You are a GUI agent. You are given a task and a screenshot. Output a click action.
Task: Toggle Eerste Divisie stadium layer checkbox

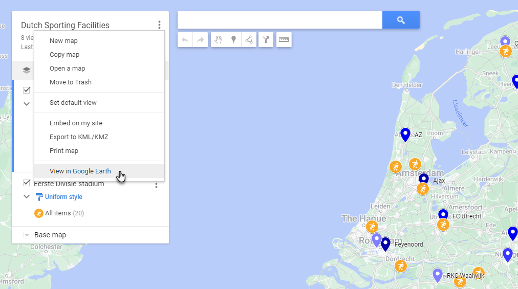click(x=27, y=183)
